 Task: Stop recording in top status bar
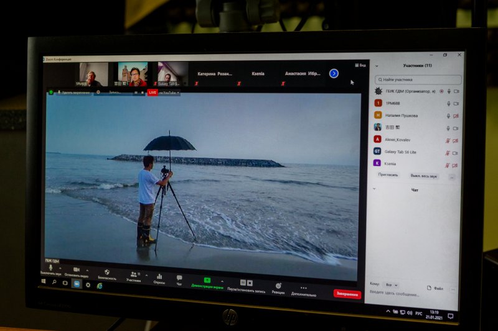143,93
